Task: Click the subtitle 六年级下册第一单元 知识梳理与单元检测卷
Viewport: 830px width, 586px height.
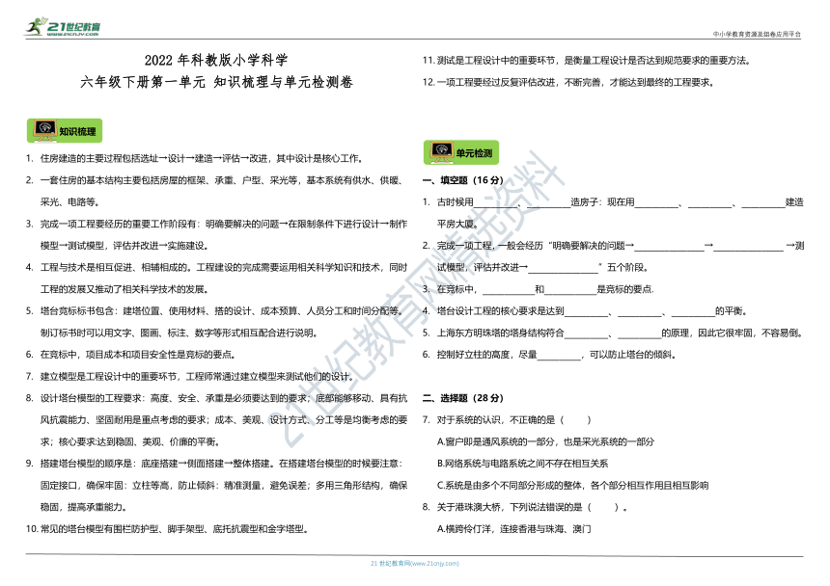Action: click(x=216, y=82)
